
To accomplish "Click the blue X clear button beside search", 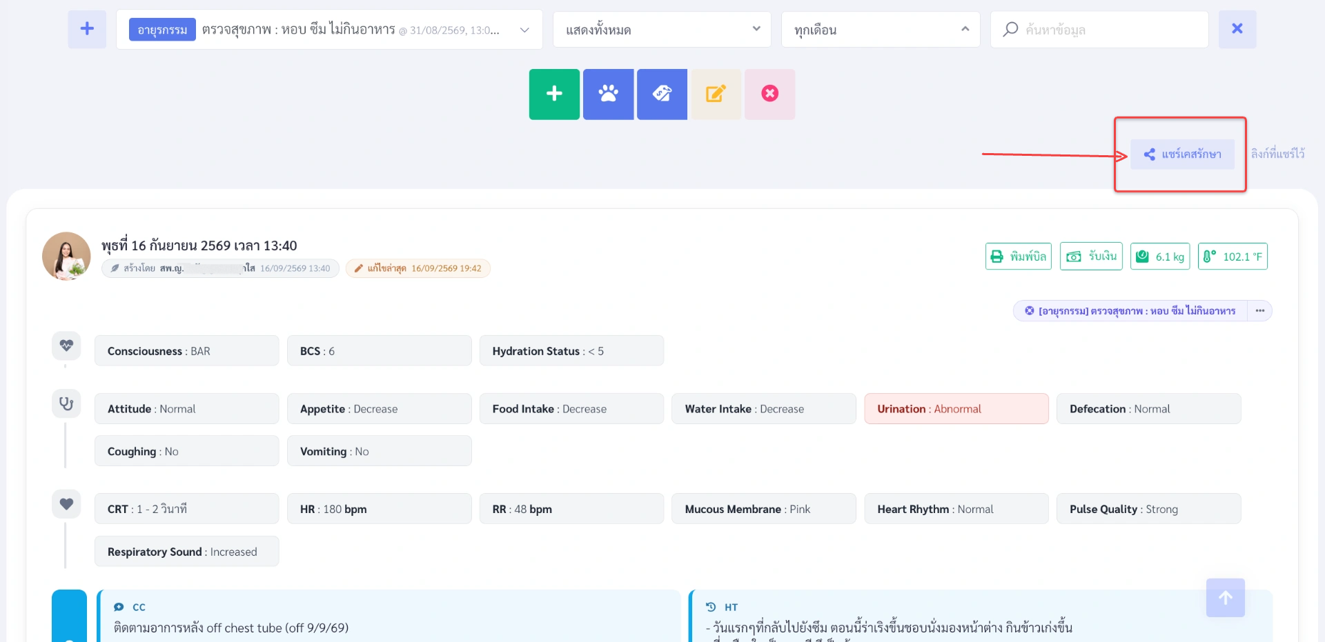I will [x=1237, y=29].
